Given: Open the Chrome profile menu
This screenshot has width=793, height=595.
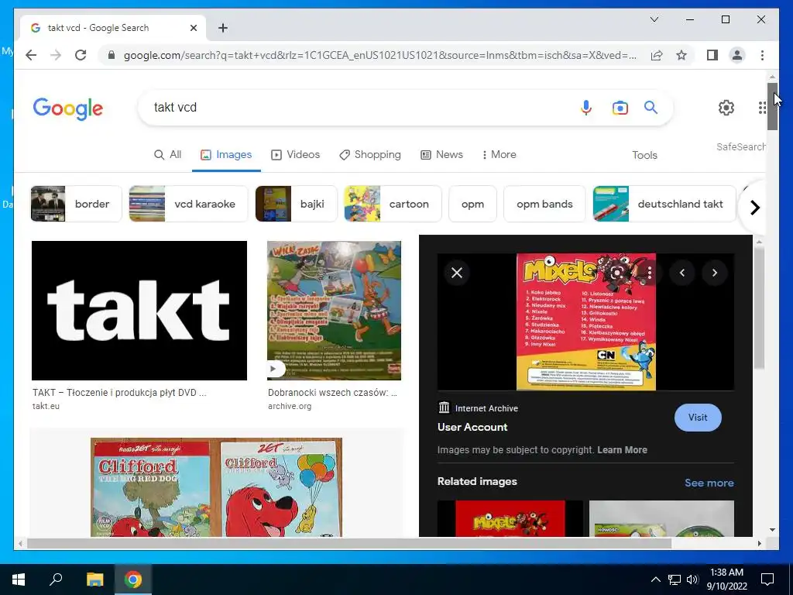Looking at the screenshot, I should coord(737,55).
